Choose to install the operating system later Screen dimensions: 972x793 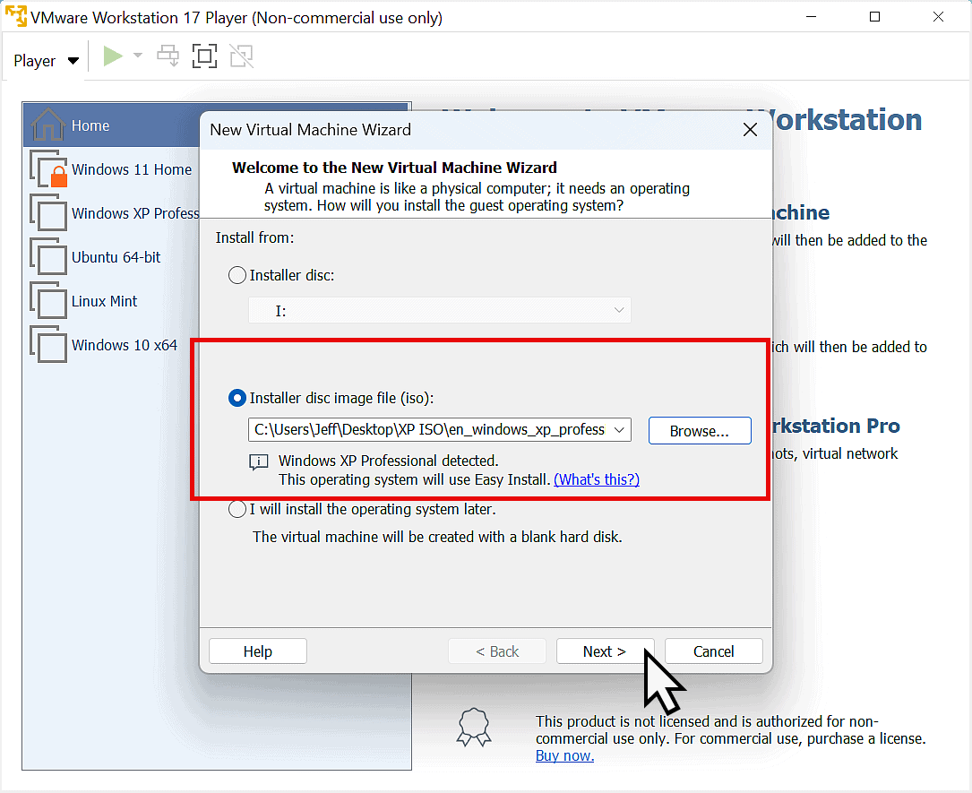(x=237, y=508)
